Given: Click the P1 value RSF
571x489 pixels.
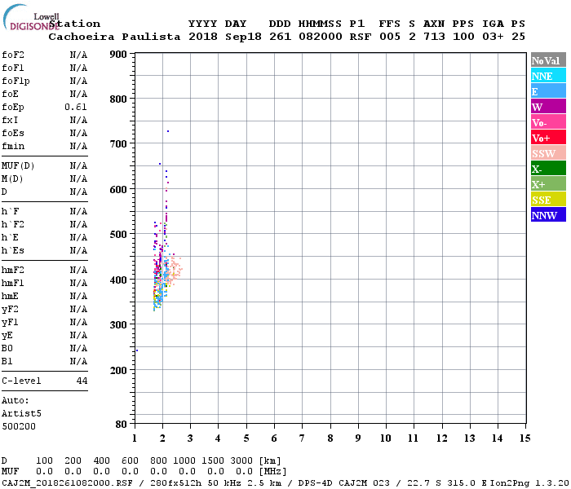Looking at the screenshot, I should pyautogui.click(x=361, y=37).
